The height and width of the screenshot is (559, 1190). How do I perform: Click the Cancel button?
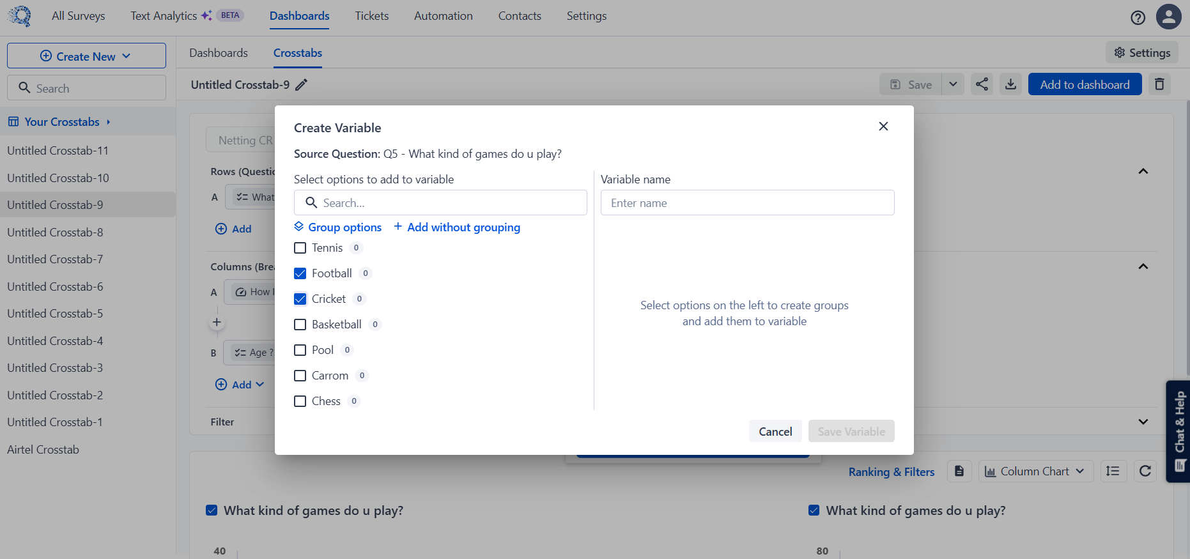coord(775,431)
